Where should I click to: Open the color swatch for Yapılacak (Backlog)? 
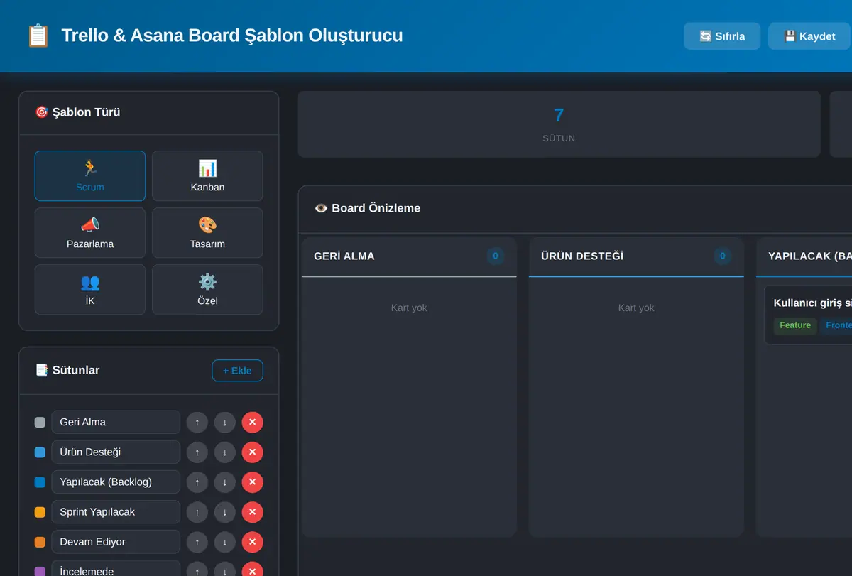point(40,482)
